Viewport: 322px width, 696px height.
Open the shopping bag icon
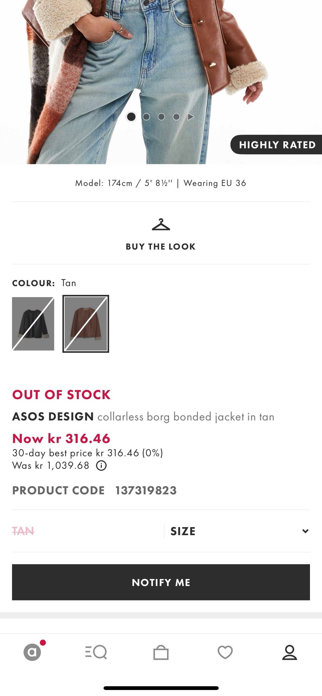pyautogui.click(x=161, y=652)
